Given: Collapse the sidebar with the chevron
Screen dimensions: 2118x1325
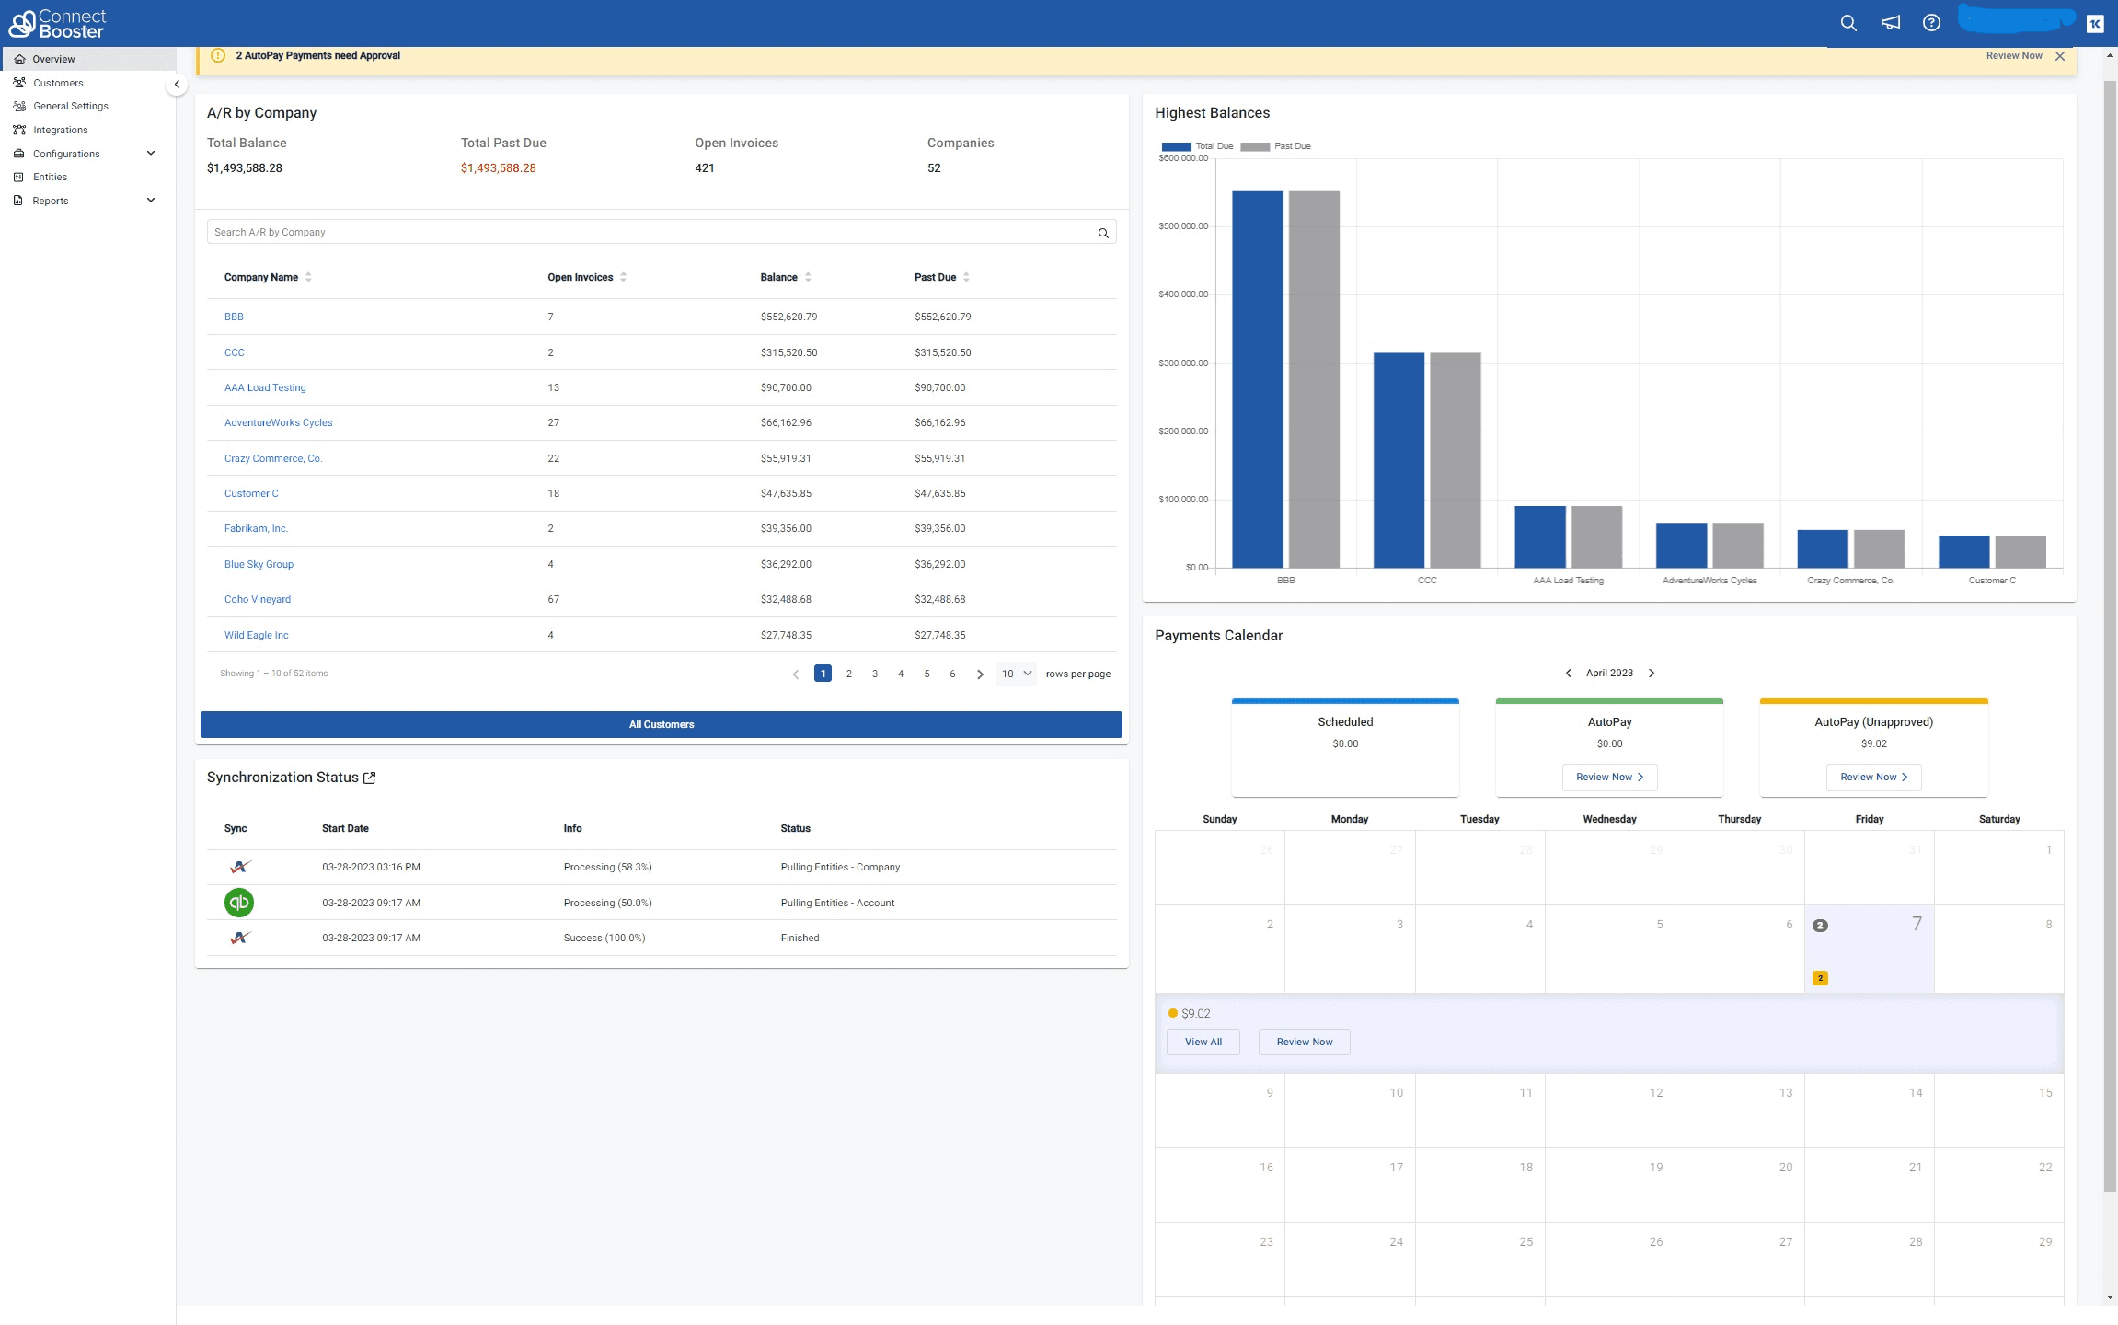Looking at the screenshot, I should click(177, 85).
